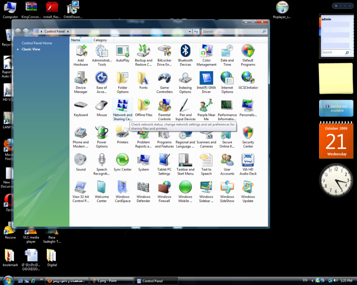
Task: Open Device Manager icon
Action: pyautogui.click(x=81, y=82)
